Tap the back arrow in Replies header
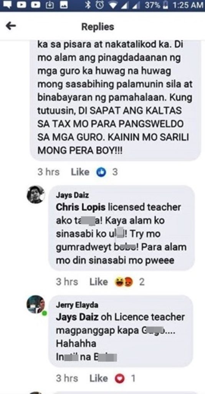The image size is (205, 394). (11, 26)
